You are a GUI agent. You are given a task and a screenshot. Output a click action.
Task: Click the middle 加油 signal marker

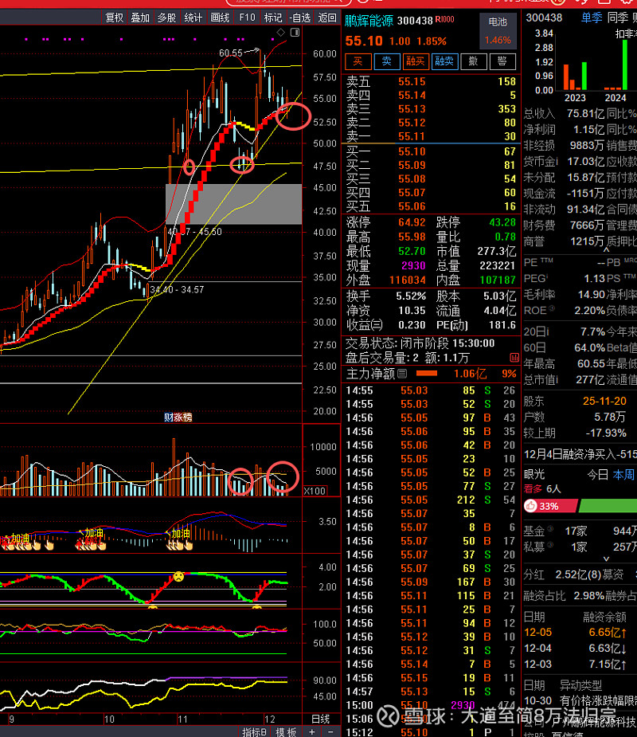pos(93,533)
